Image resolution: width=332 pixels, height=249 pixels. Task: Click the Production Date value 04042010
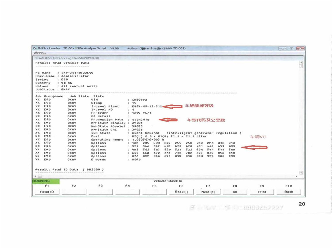pos(141,120)
